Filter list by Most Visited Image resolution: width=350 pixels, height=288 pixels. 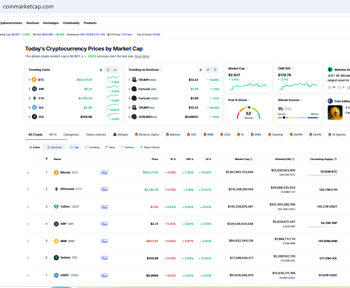(150, 147)
